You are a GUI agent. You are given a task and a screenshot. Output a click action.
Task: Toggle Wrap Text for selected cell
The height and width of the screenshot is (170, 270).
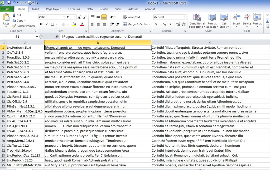pos(132,17)
